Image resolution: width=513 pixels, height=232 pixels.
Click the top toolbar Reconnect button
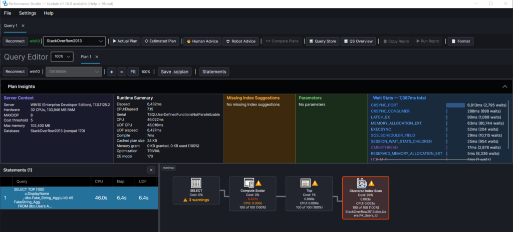coord(15,41)
